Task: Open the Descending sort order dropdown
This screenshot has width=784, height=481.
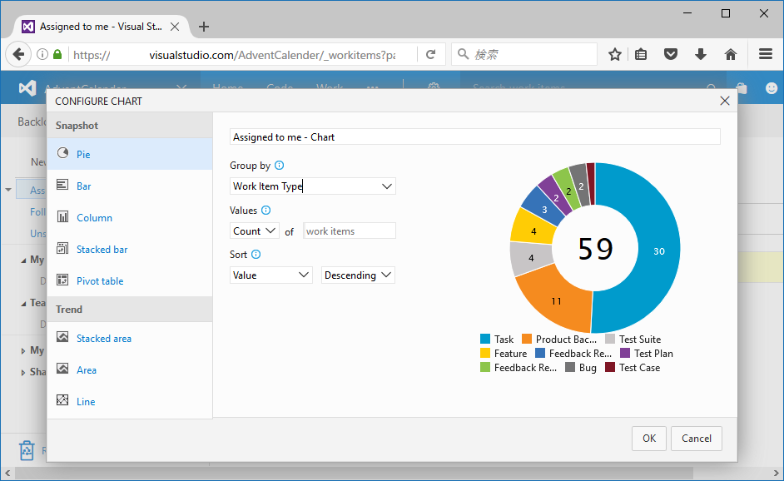Action: click(358, 275)
